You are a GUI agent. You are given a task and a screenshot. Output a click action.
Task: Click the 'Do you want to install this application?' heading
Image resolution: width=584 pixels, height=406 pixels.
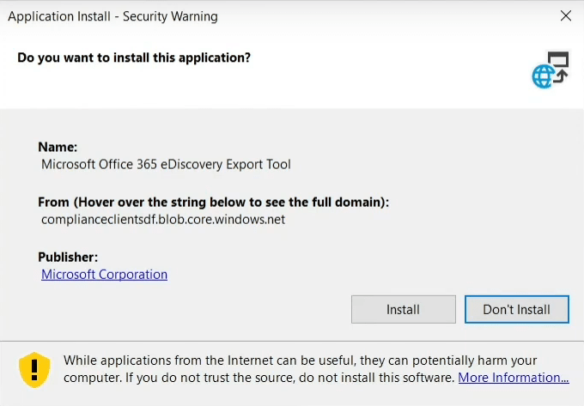click(134, 58)
